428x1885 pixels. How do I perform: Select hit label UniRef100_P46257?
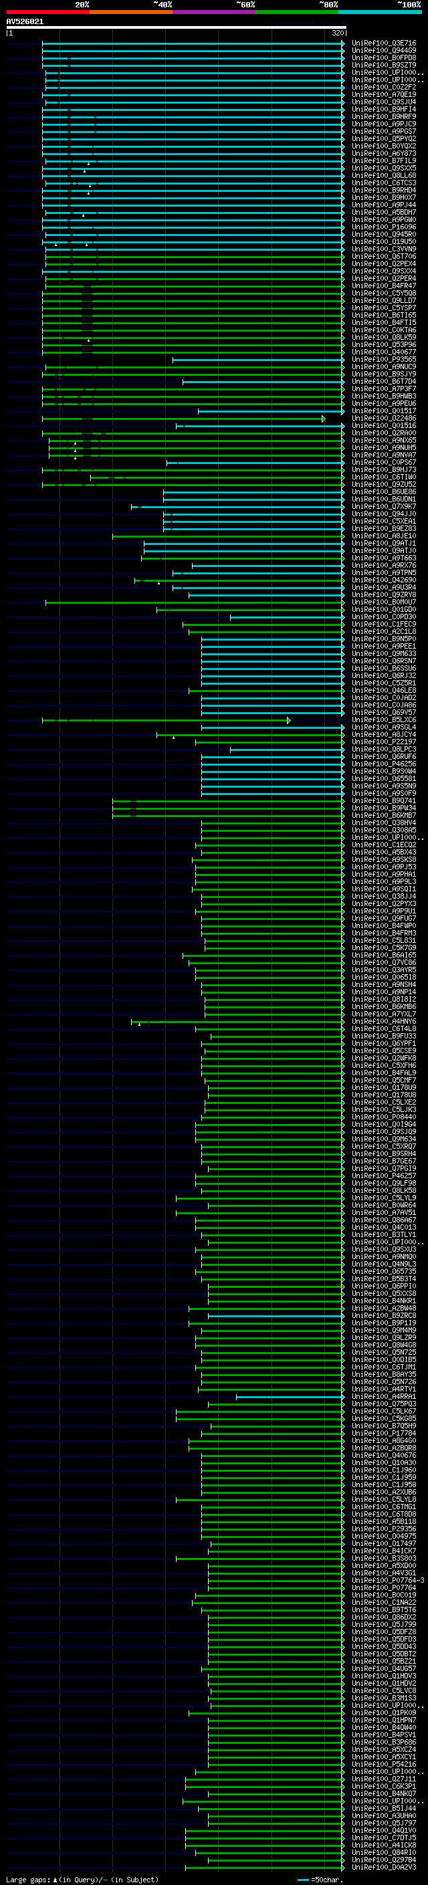click(x=384, y=1176)
